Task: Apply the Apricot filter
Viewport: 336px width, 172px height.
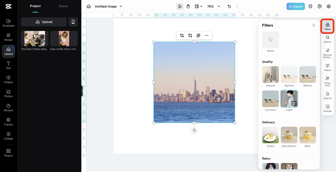Action: [x=289, y=74]
